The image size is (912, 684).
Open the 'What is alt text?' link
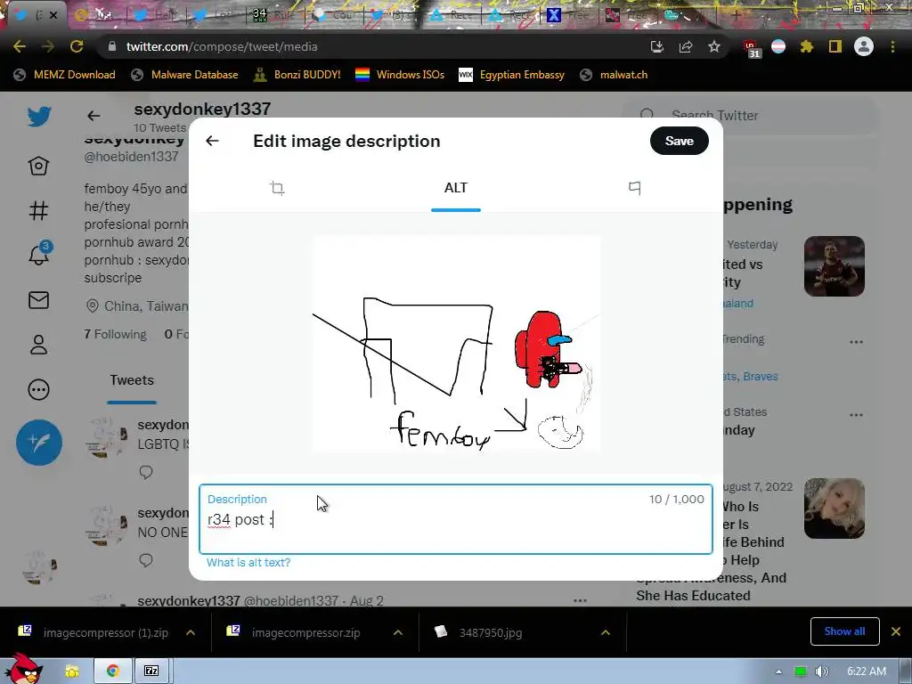(248, 563)
